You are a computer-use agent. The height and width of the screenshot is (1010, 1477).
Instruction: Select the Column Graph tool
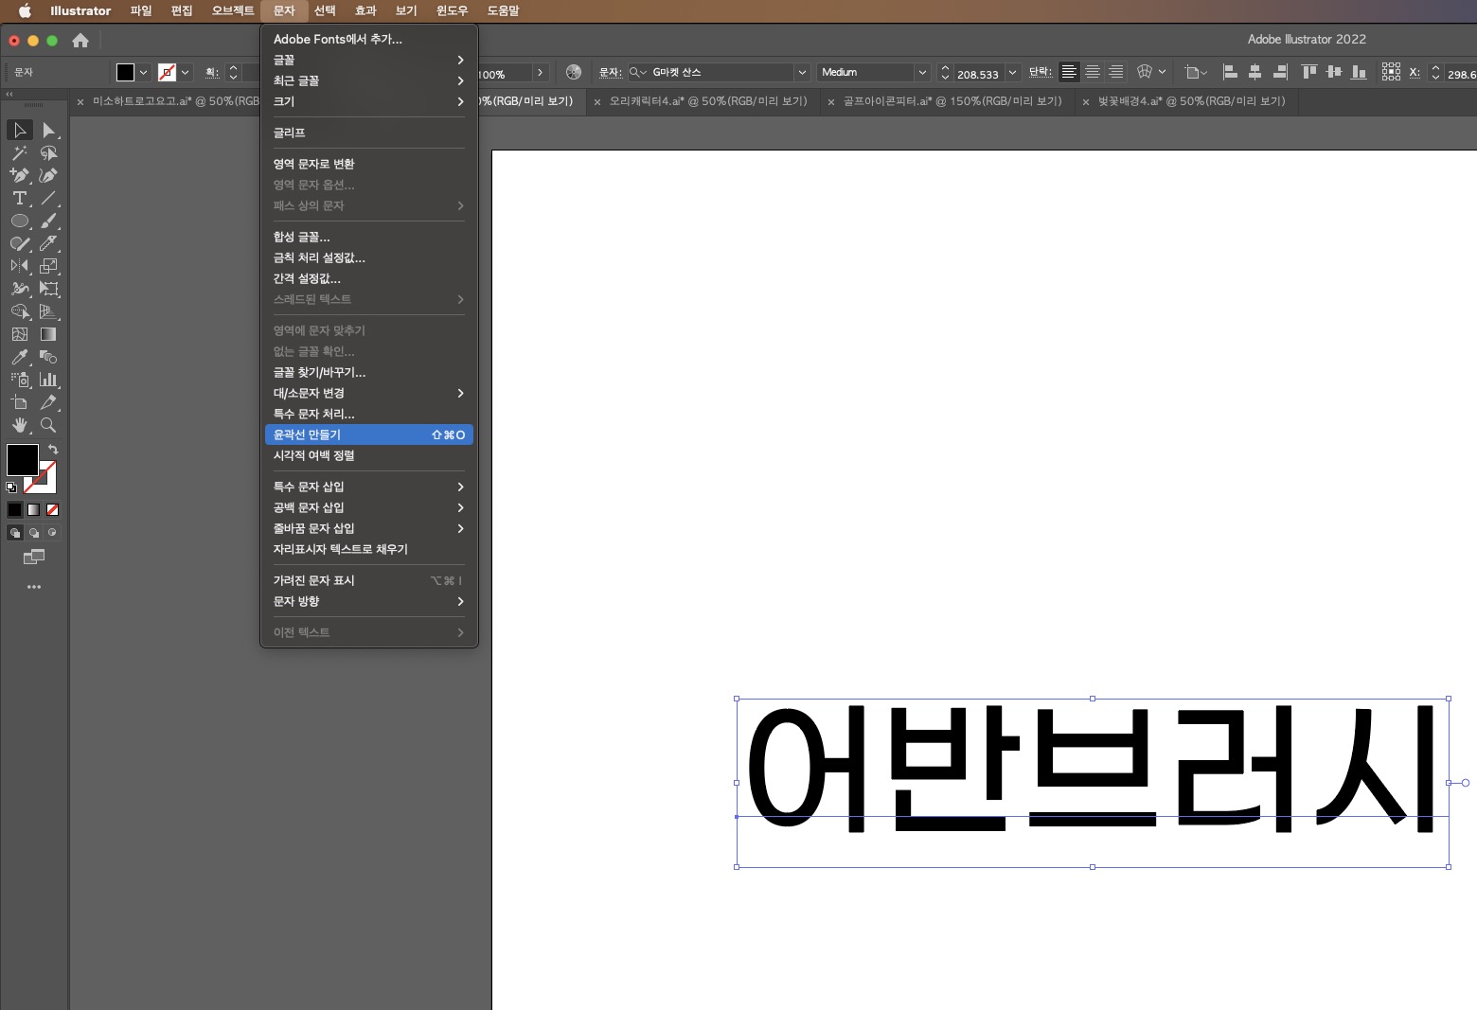pos(49,380)
